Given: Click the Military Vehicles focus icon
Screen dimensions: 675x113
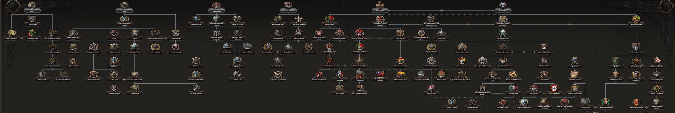Looking at the screenshot, I should pyautogui.click(x=114, y=47).
